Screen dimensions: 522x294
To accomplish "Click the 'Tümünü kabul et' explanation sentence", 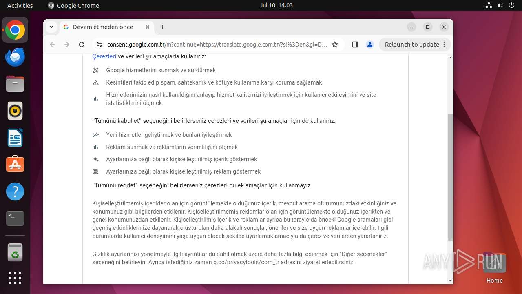I will pyautogui.click(x=214, y=121).
